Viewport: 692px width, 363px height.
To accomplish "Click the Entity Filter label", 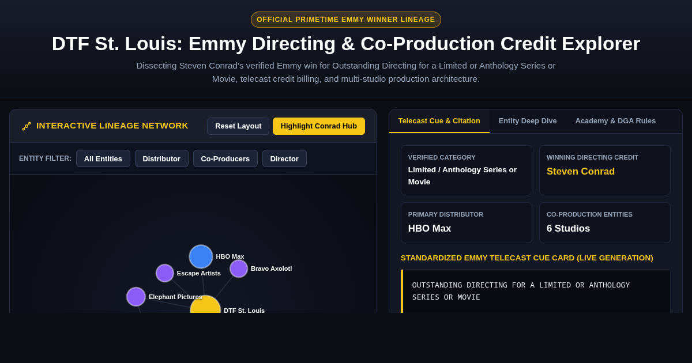I will click(45, 158).
